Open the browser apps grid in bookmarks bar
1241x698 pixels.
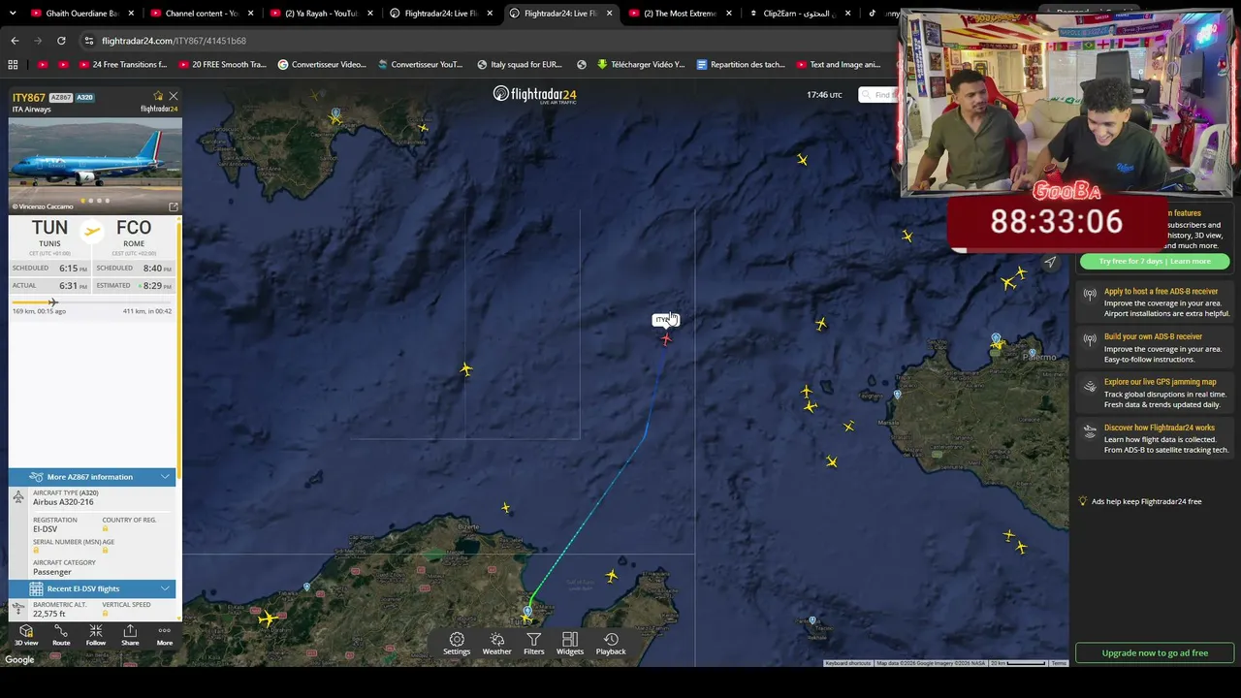tap(13, 65)
